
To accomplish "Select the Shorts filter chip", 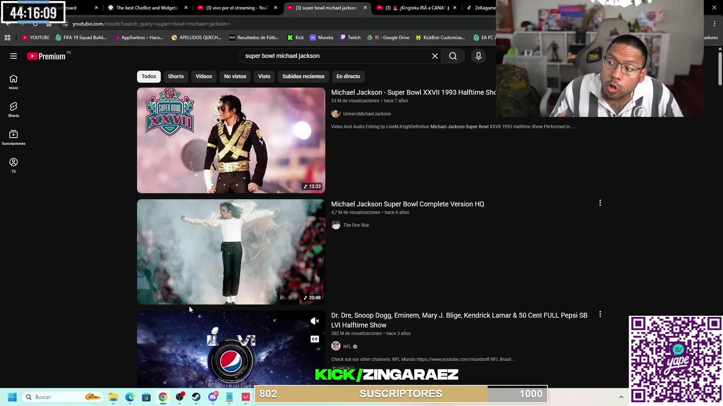I will tap(176, 76).
